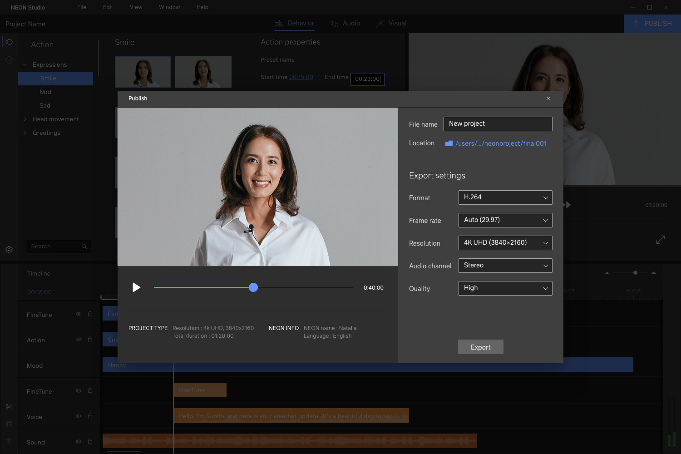Mute the Sound track
Image resolution: width=681 pixels, height=454 pixels.
click(79, 442)
